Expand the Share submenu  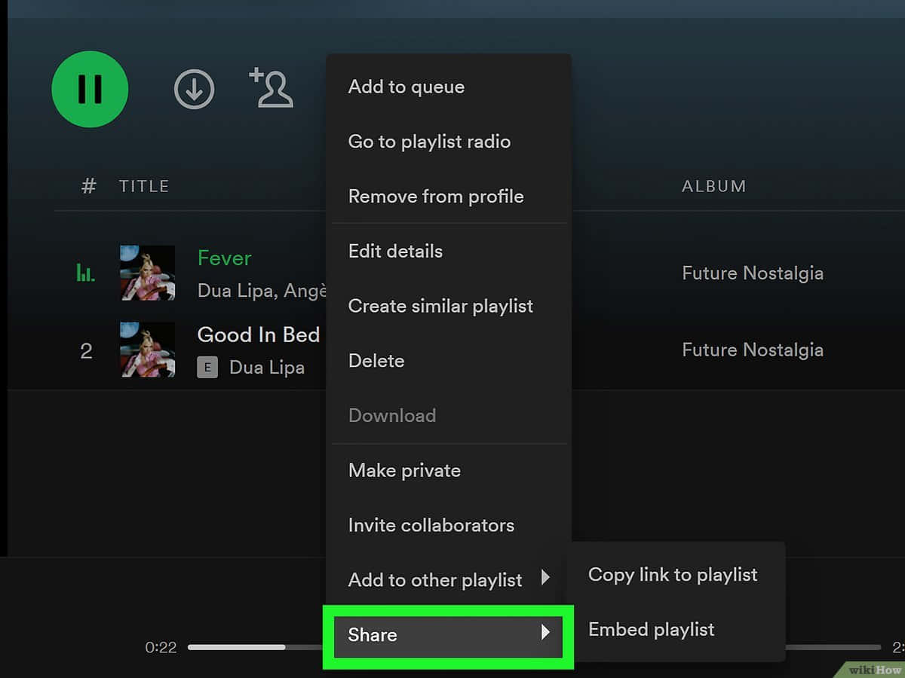pos(449,635)
